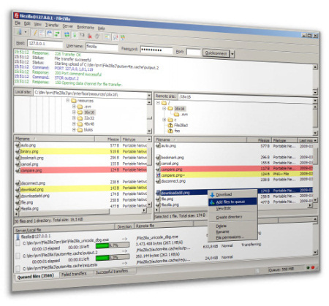Click the 32x32 folder icon in the local tree

click(80, 118)
